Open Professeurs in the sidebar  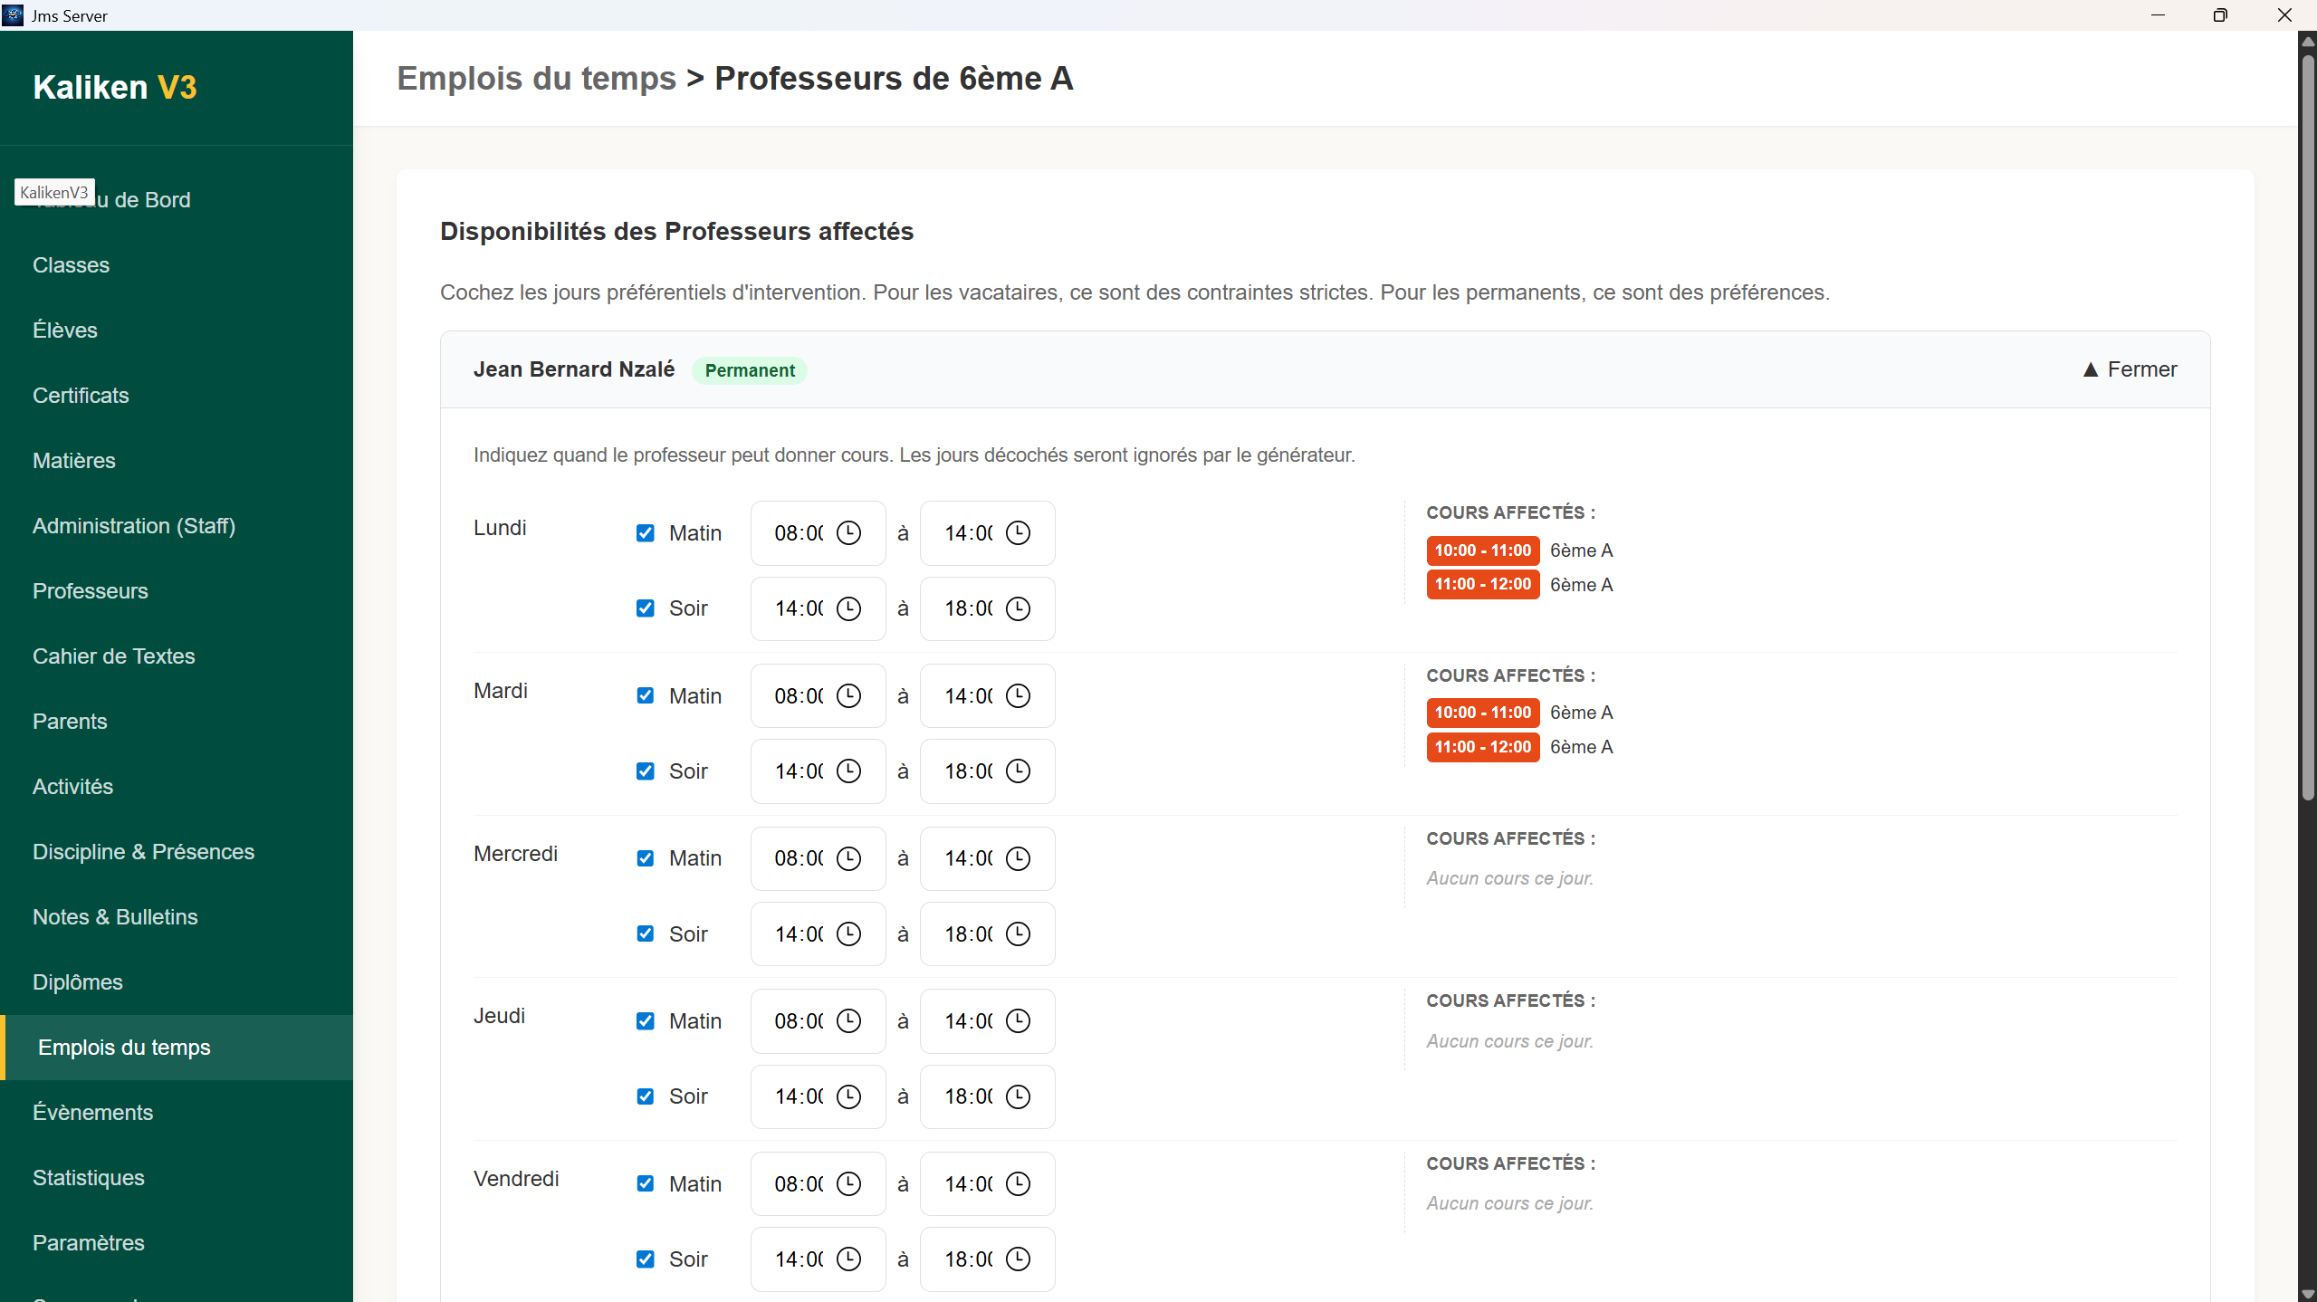[91, 591]
